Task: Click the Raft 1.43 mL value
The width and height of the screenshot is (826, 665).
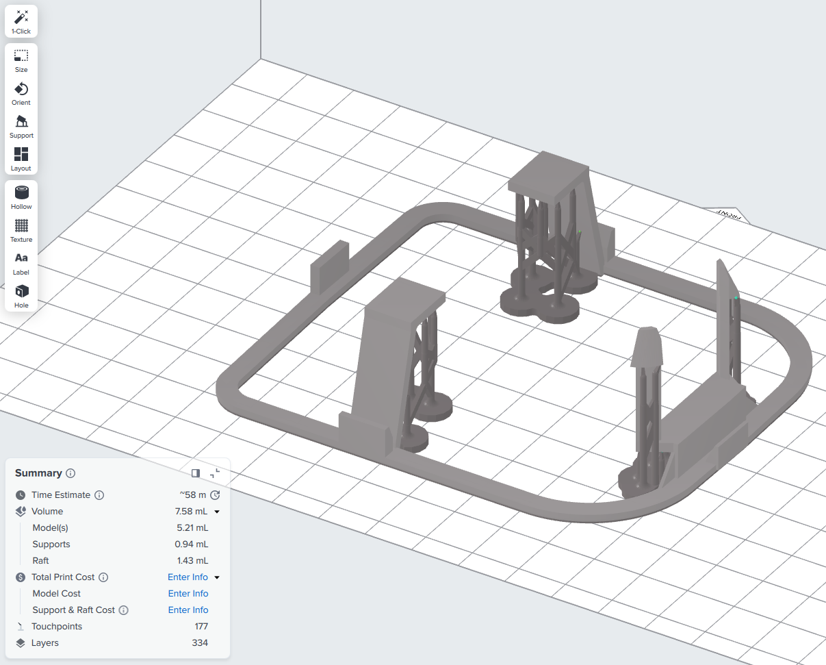Action: [192, 561]
